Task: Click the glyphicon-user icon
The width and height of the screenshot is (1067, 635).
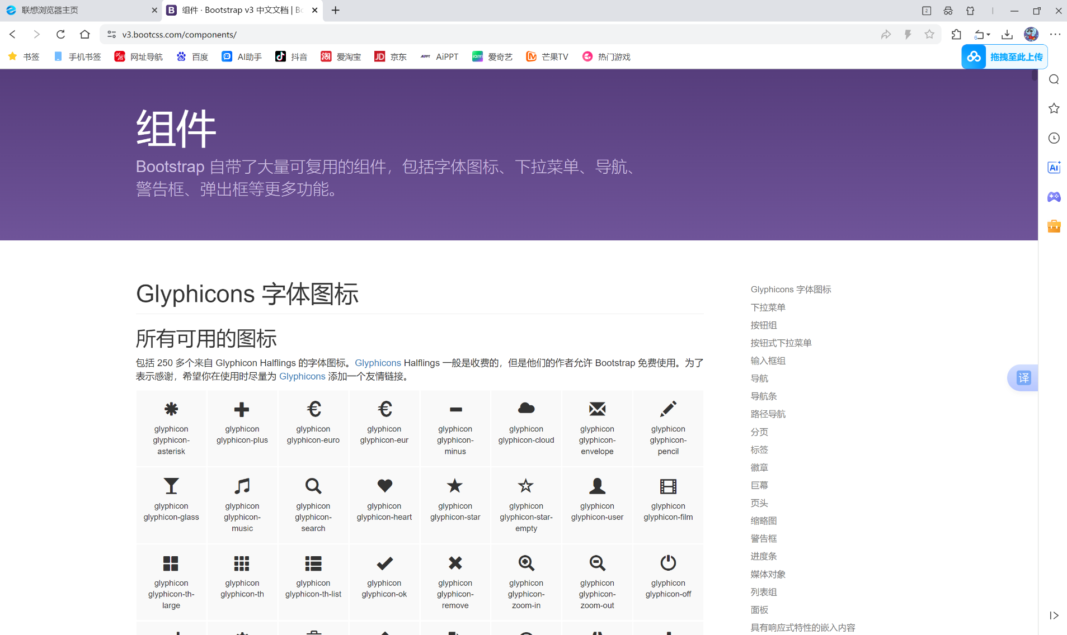Action: pos(597,486)
